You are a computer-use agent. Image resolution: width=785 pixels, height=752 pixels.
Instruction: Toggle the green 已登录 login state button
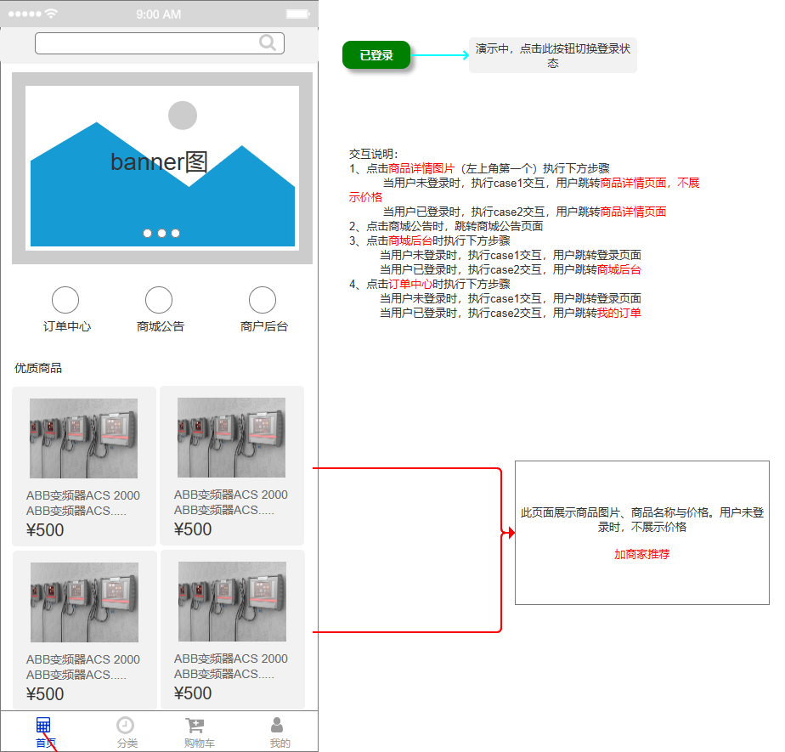[376, 55]
